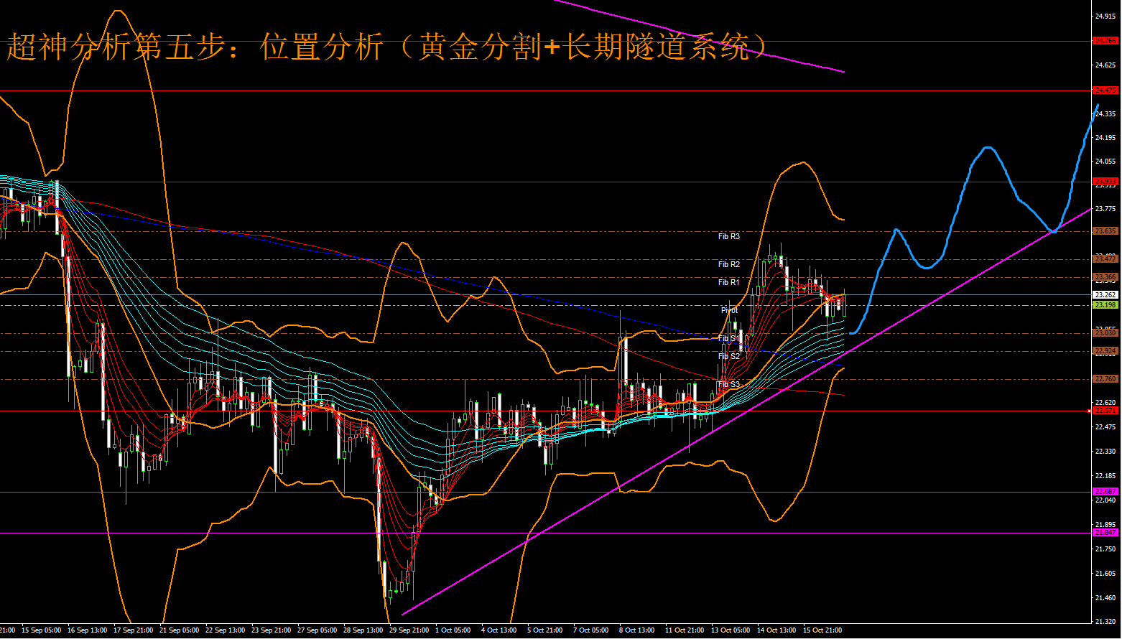Image resolution: width=1122 pixels, height=639 pixels.
Task: Click the orange Chinese chart title text
Action: point(388,47)
